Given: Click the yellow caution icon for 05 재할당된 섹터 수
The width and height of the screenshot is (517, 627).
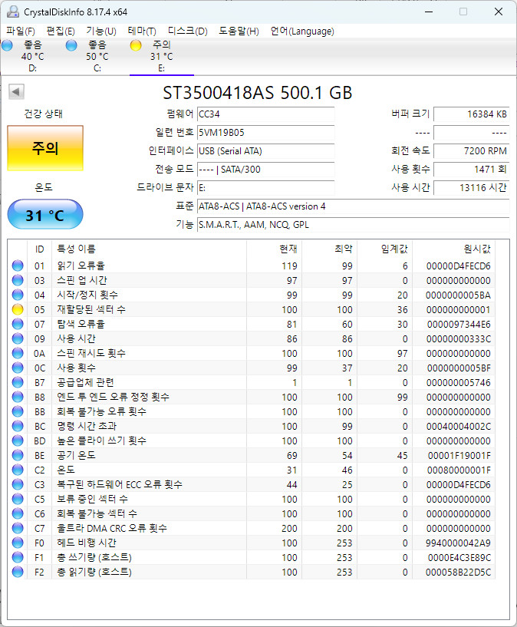Looking at the screenshot, I should pos(18,309).
